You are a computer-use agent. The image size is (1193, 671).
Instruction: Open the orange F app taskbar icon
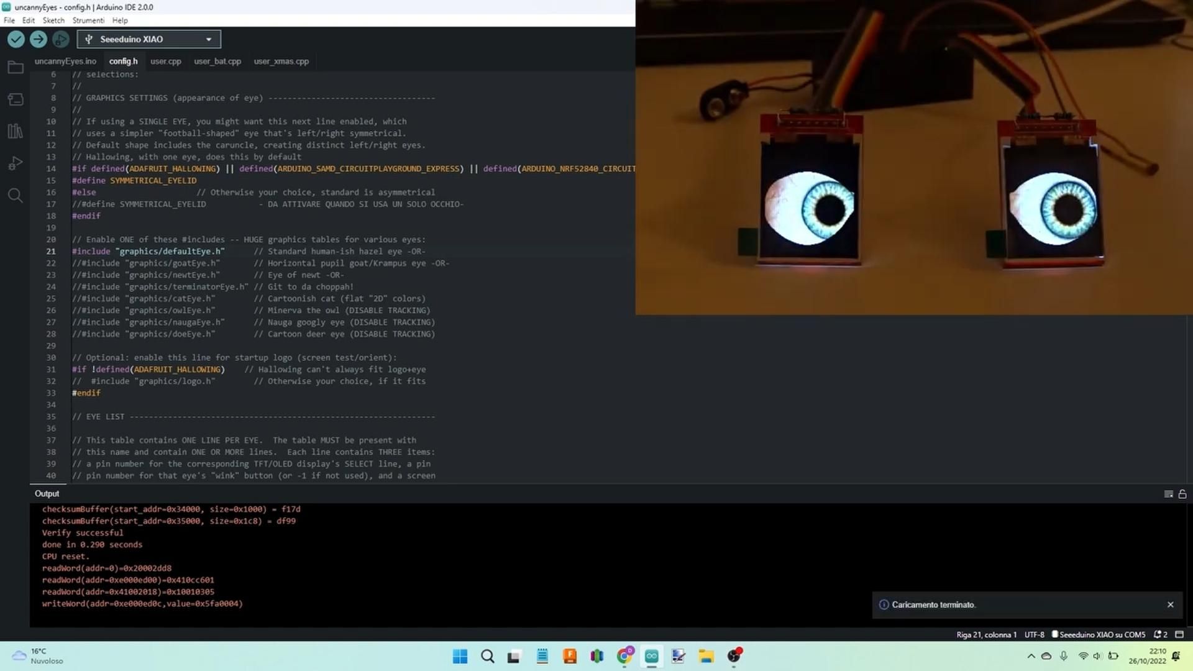point(569,656)
